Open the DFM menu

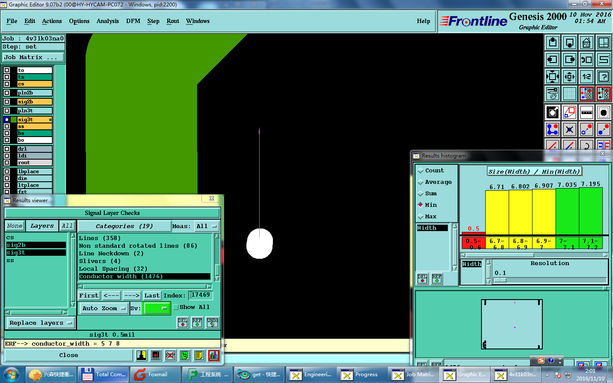pyautogui.click(x=133, y=21)
